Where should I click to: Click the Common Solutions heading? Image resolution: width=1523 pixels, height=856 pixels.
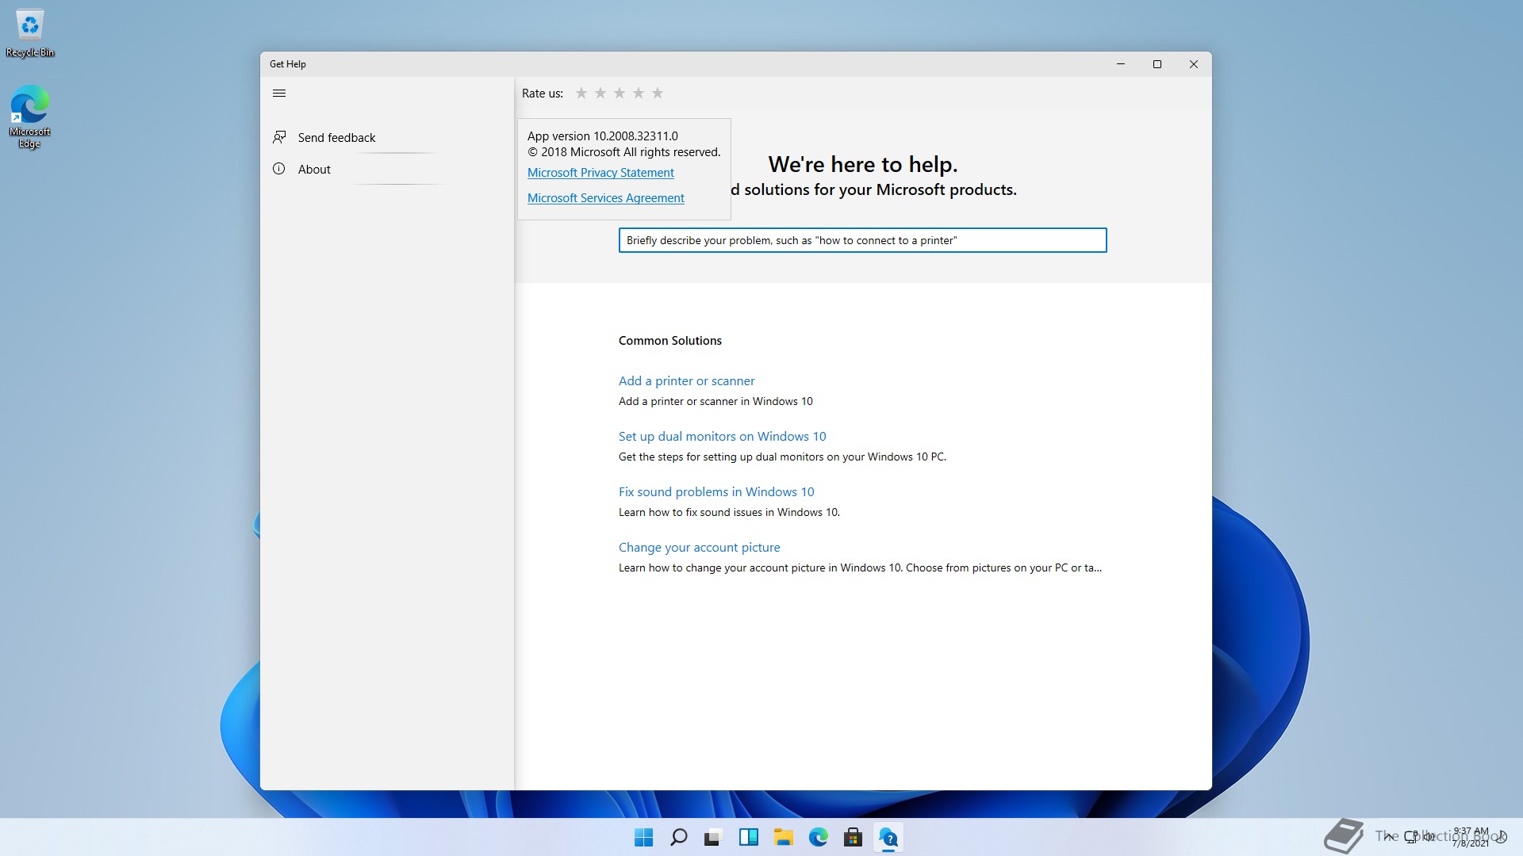pyautogui.click(x=670, y=341)
